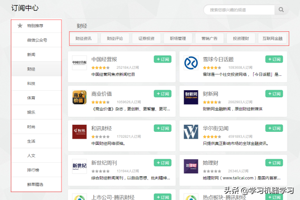This screenshot has width=300, height=200.
Task: Select 时尚 category in the sidebar
Action: (37, 127)
